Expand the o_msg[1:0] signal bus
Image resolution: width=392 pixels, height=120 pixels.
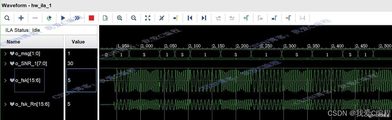(x=5, y=53)
